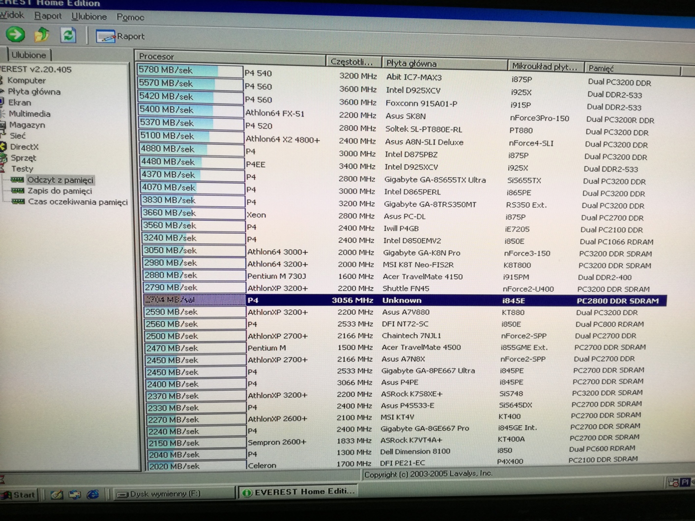Sort by the Płyta główna column header
This screenshot has width=695, height=521.
444,63
